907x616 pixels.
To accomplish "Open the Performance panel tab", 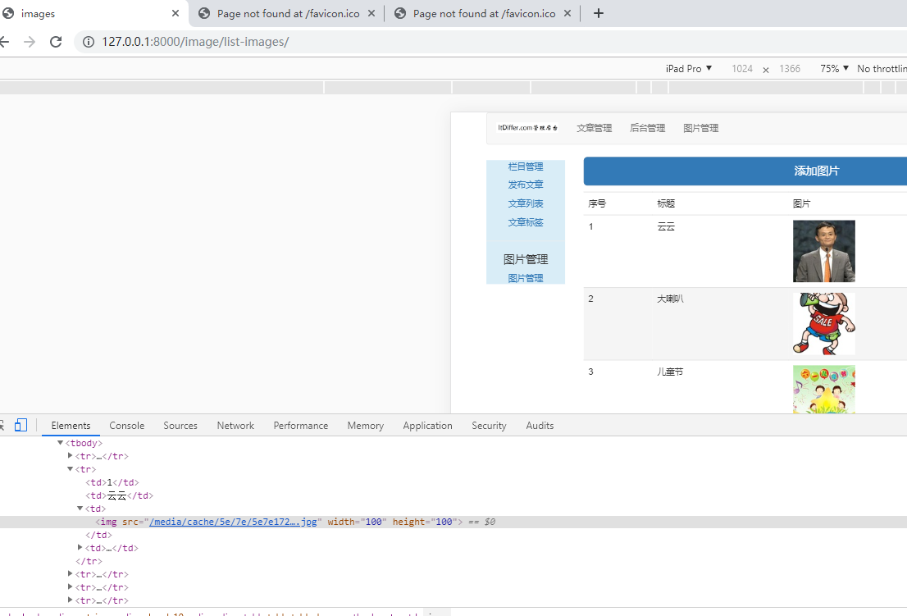I will tap(301, 425).
